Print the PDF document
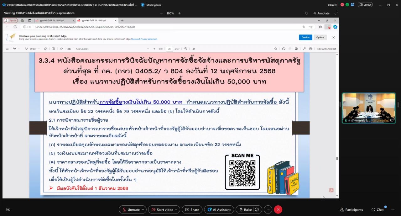Image resolution: width=401 pixels, height=216 pixels. pos(284,49)
